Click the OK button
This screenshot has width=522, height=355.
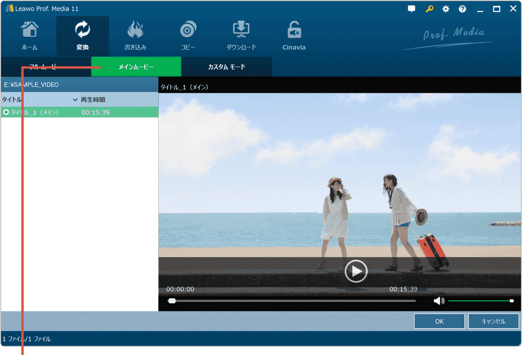[439, 321]
